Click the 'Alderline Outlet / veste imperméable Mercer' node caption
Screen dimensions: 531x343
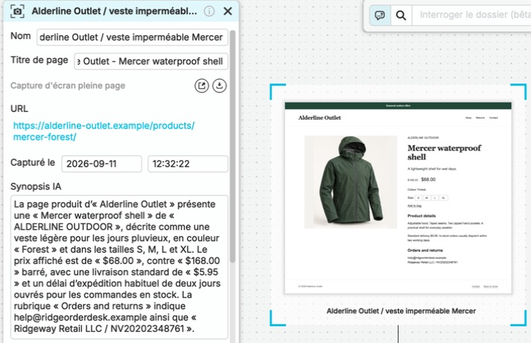pyautogui.click(x=401, y=311)
